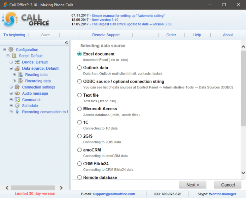This screenshot has width=246, height=198.
Task: Click the Script scroll icon
Action: pos(14,56)
